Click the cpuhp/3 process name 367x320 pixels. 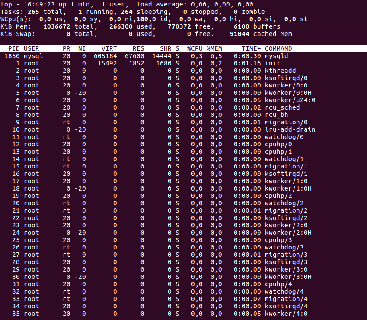[278, 240]
